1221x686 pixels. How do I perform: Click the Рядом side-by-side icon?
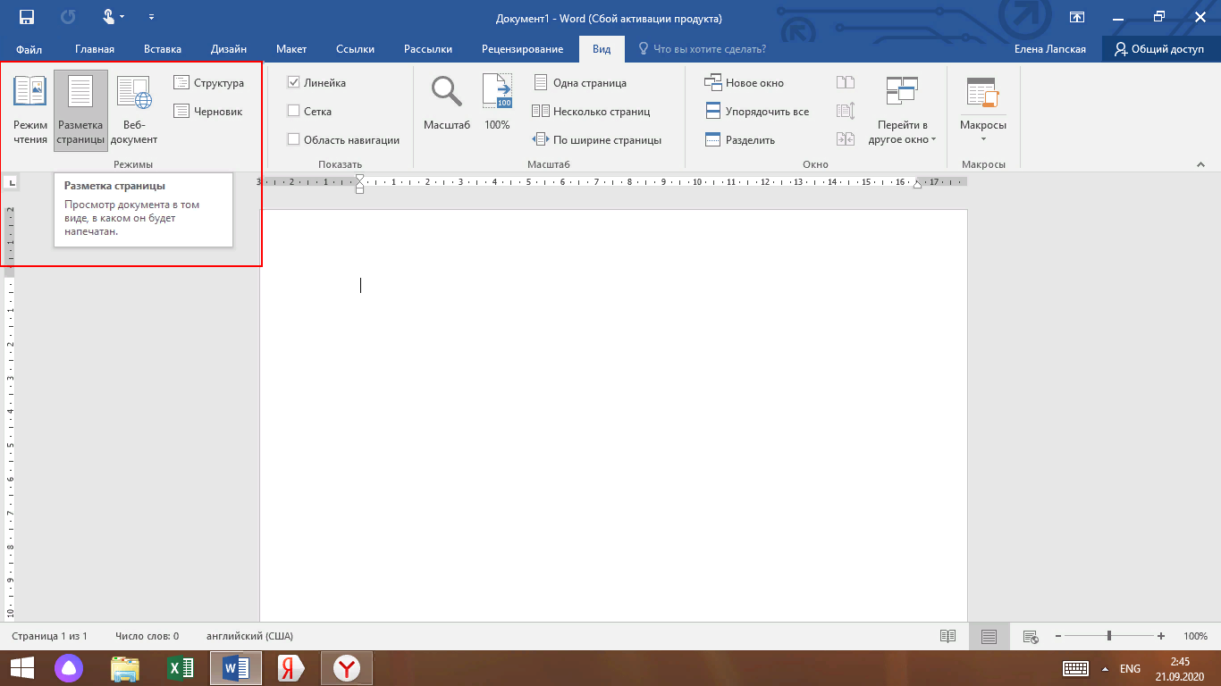point(846,83)
